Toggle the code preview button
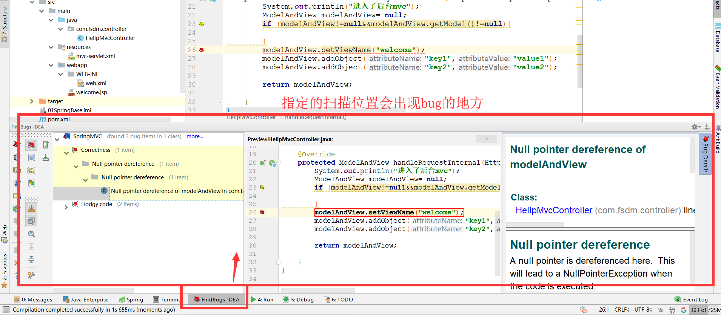The height and width of the screenshot is (315, 721). tap(31, 221)
